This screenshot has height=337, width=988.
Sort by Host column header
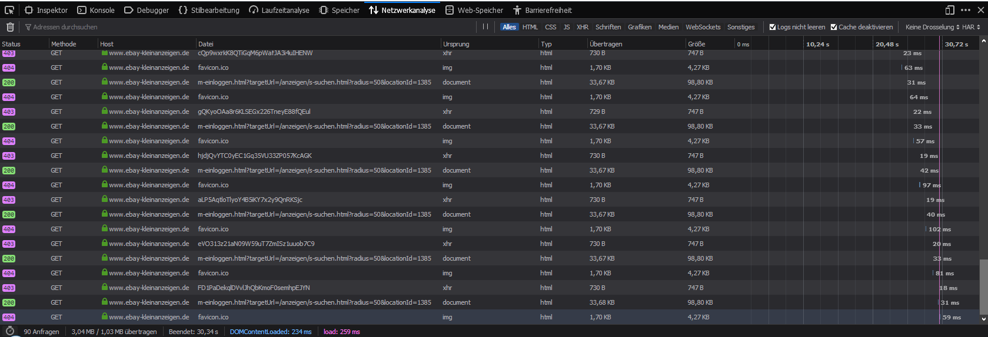147,44
